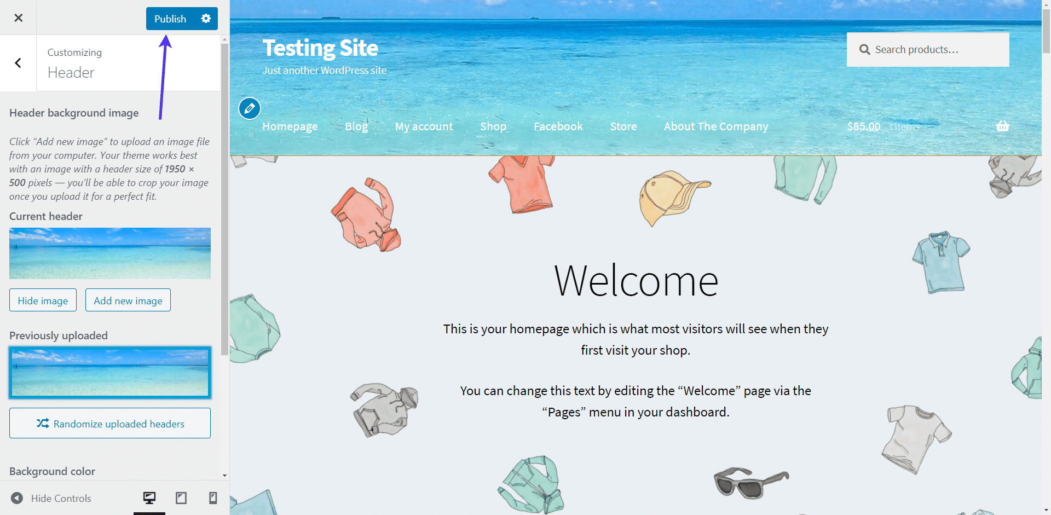Screen dimensions: 1051x515
Task: Click the sidebar scroll down arrow
Action: pyautogui.click(x=224, y=476)
